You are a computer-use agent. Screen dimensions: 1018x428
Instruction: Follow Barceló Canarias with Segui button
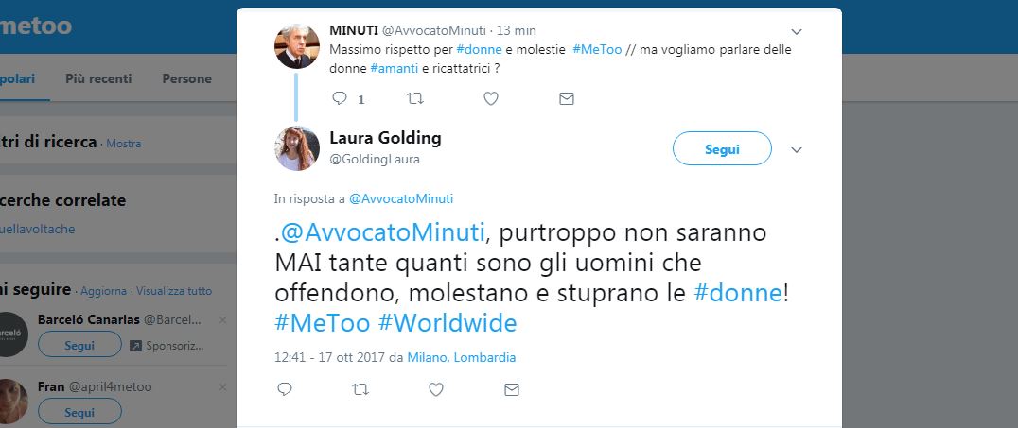pyautogui.click(x=79, y=344)
